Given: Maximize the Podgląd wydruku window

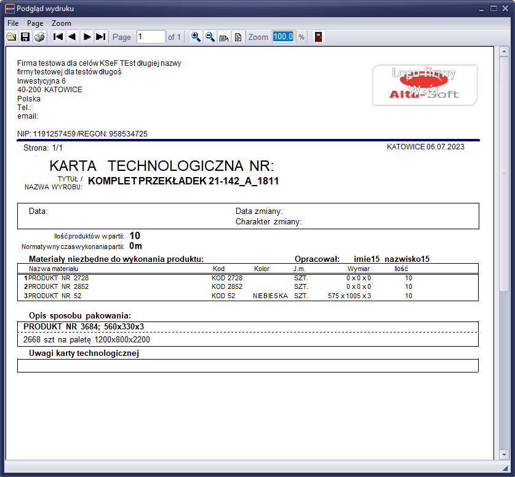Looking at the screenshot, I should pos(493,9).
